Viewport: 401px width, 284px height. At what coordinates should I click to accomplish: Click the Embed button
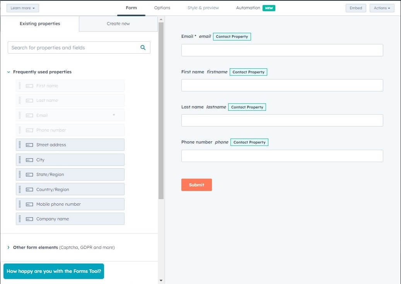356,8
